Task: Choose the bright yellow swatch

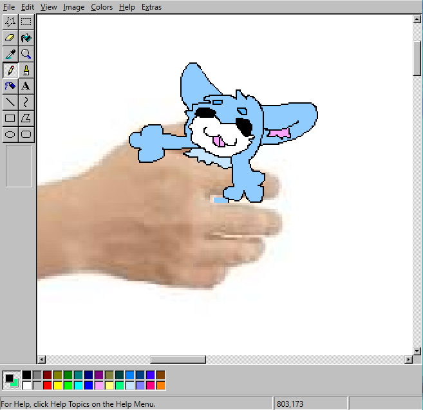Action: pyautogui.click(x=58, y=386)
